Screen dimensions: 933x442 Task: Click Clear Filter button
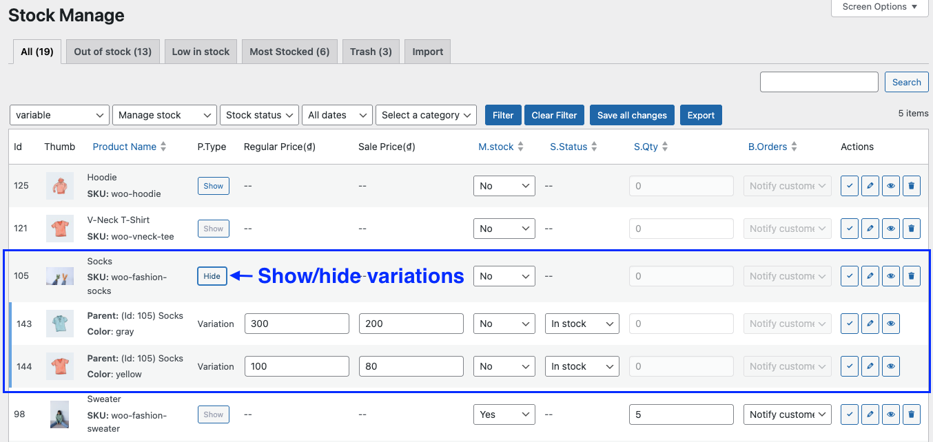554,115
